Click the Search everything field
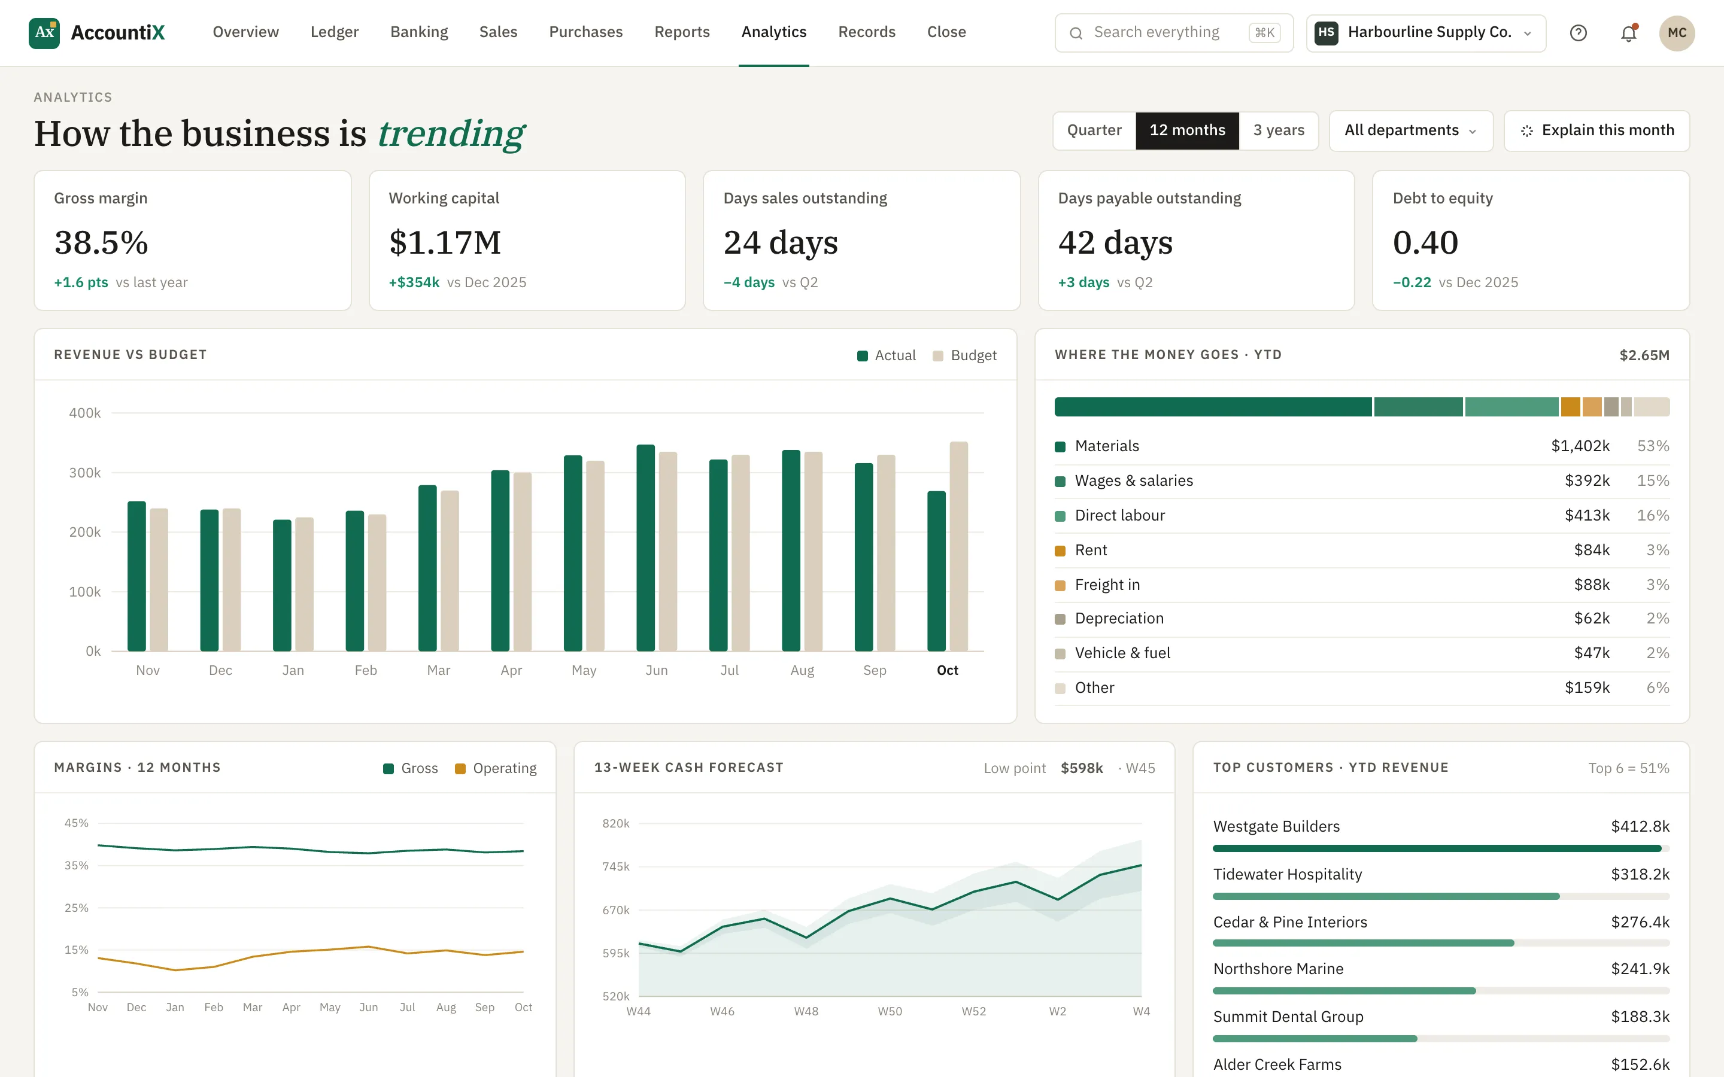1724x1077 pixels. point(1173,33)
